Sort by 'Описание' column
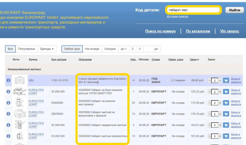This screenshot has height=145, width=246. [85, 60]
